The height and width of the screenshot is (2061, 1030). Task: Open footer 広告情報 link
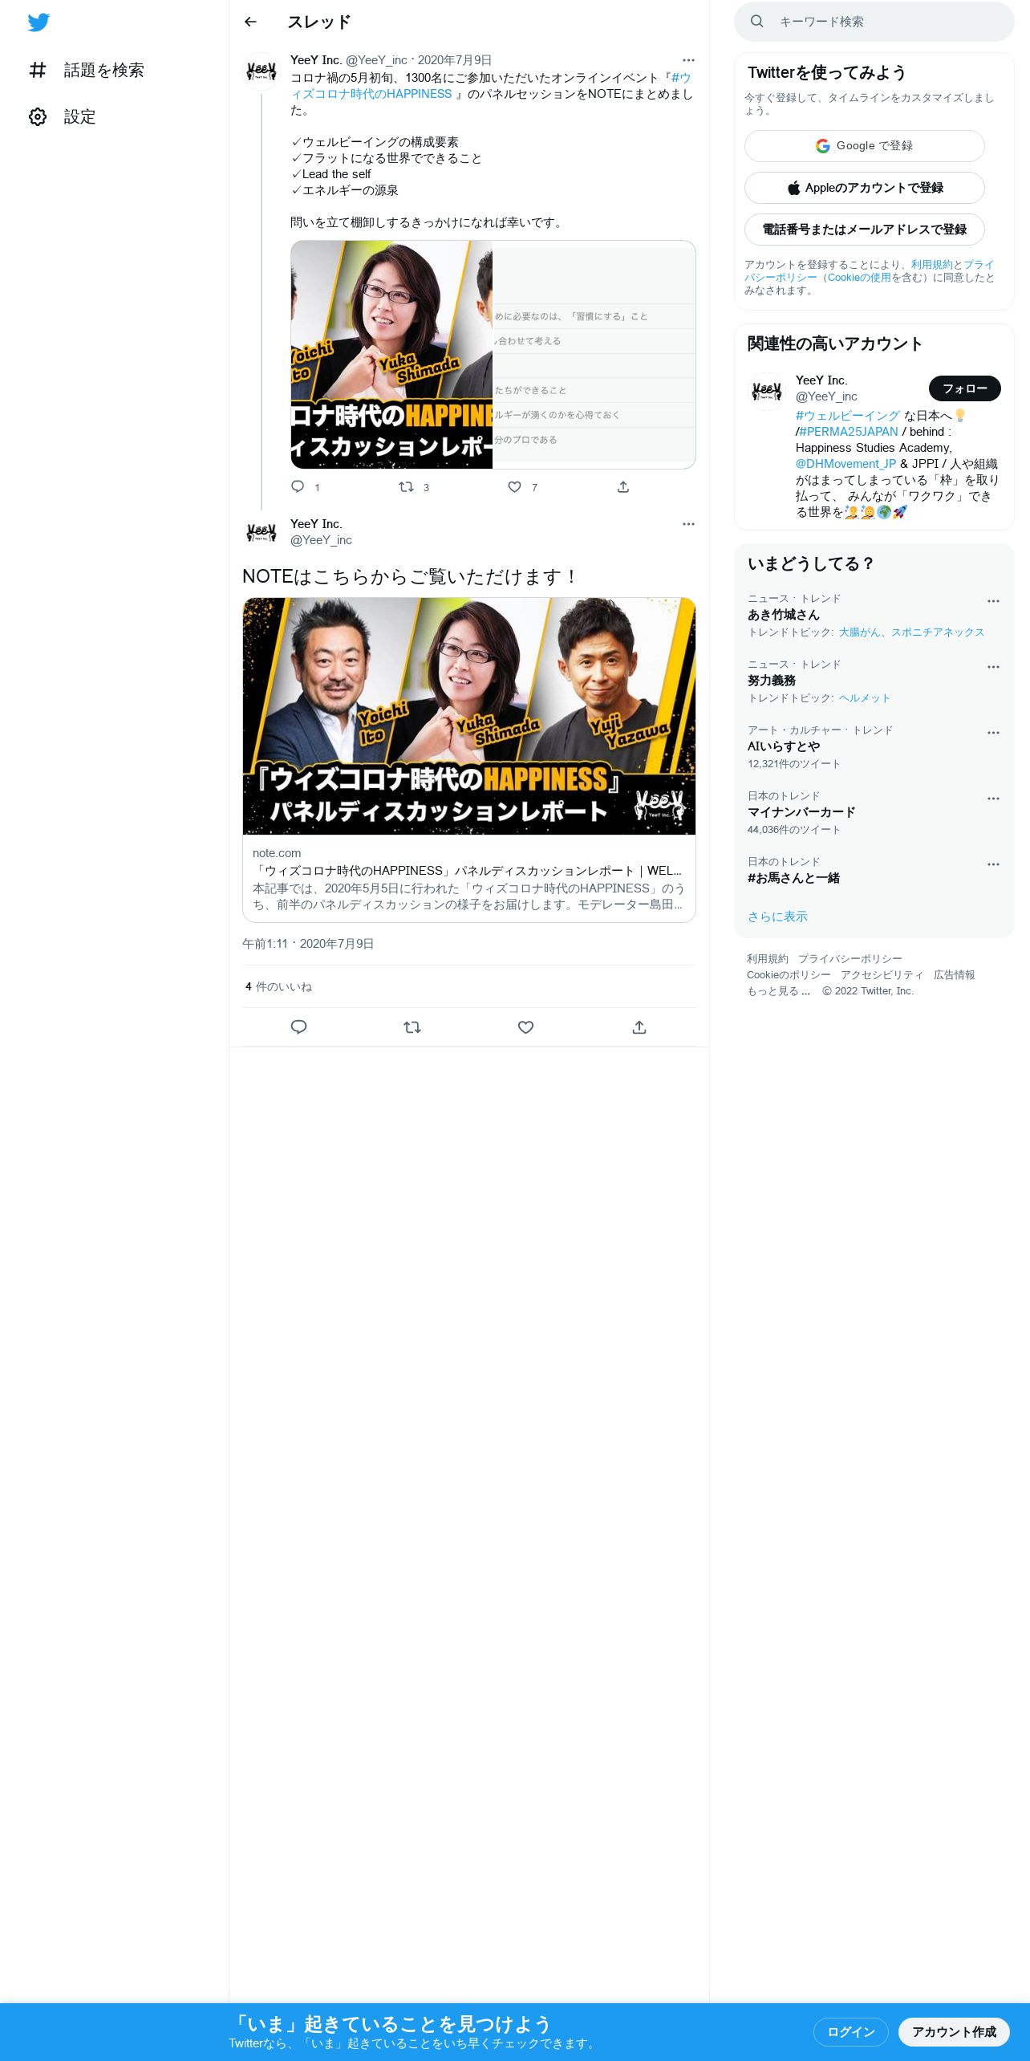pos(955,975)
